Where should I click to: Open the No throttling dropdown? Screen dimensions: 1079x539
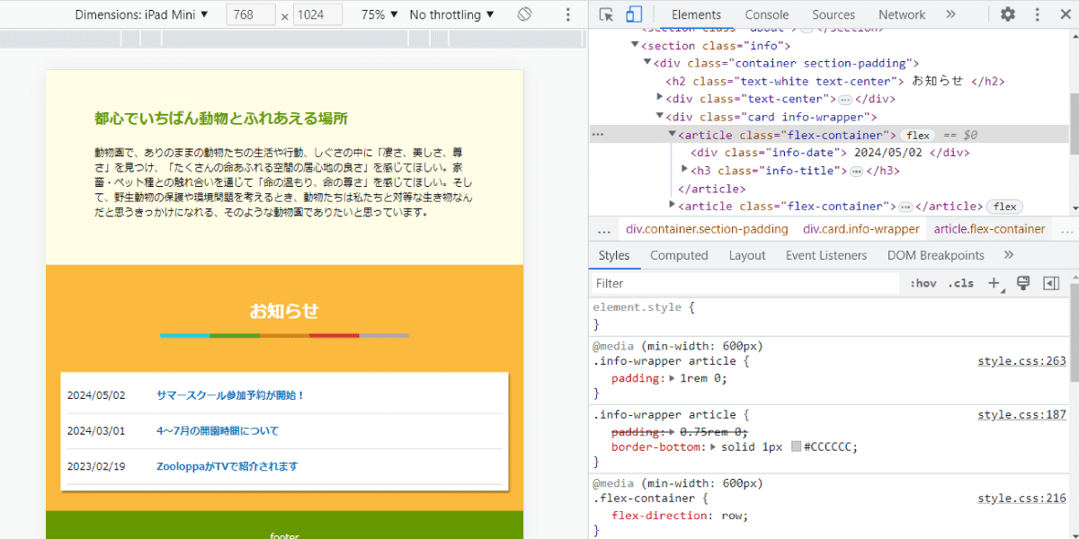[451, 14]
